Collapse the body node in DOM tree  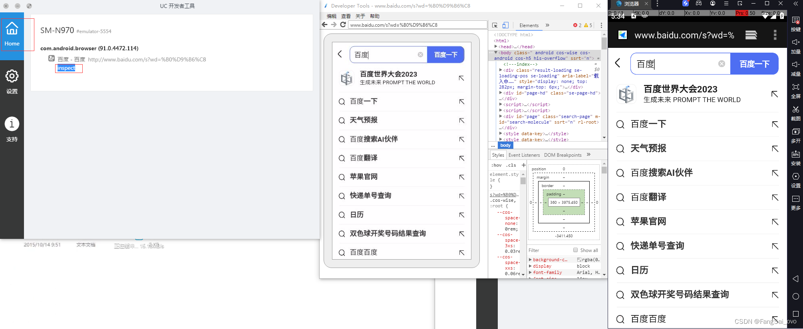click(496, 53)
